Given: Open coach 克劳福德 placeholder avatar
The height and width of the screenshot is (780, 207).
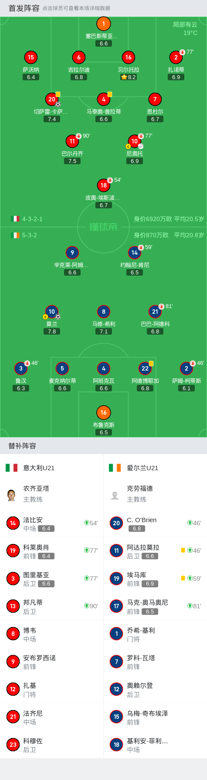Looking at the screenshot, I should pos(115,495).
